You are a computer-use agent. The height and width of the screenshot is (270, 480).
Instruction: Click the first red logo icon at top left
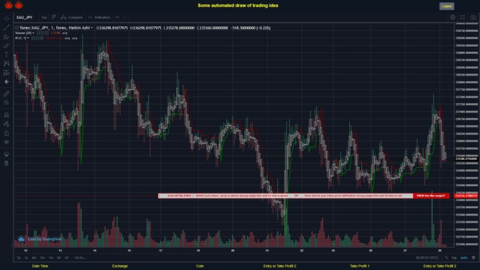pos(9,5)
